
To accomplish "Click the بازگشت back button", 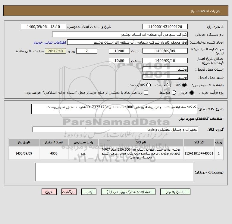I will click(x=69, y=192).
